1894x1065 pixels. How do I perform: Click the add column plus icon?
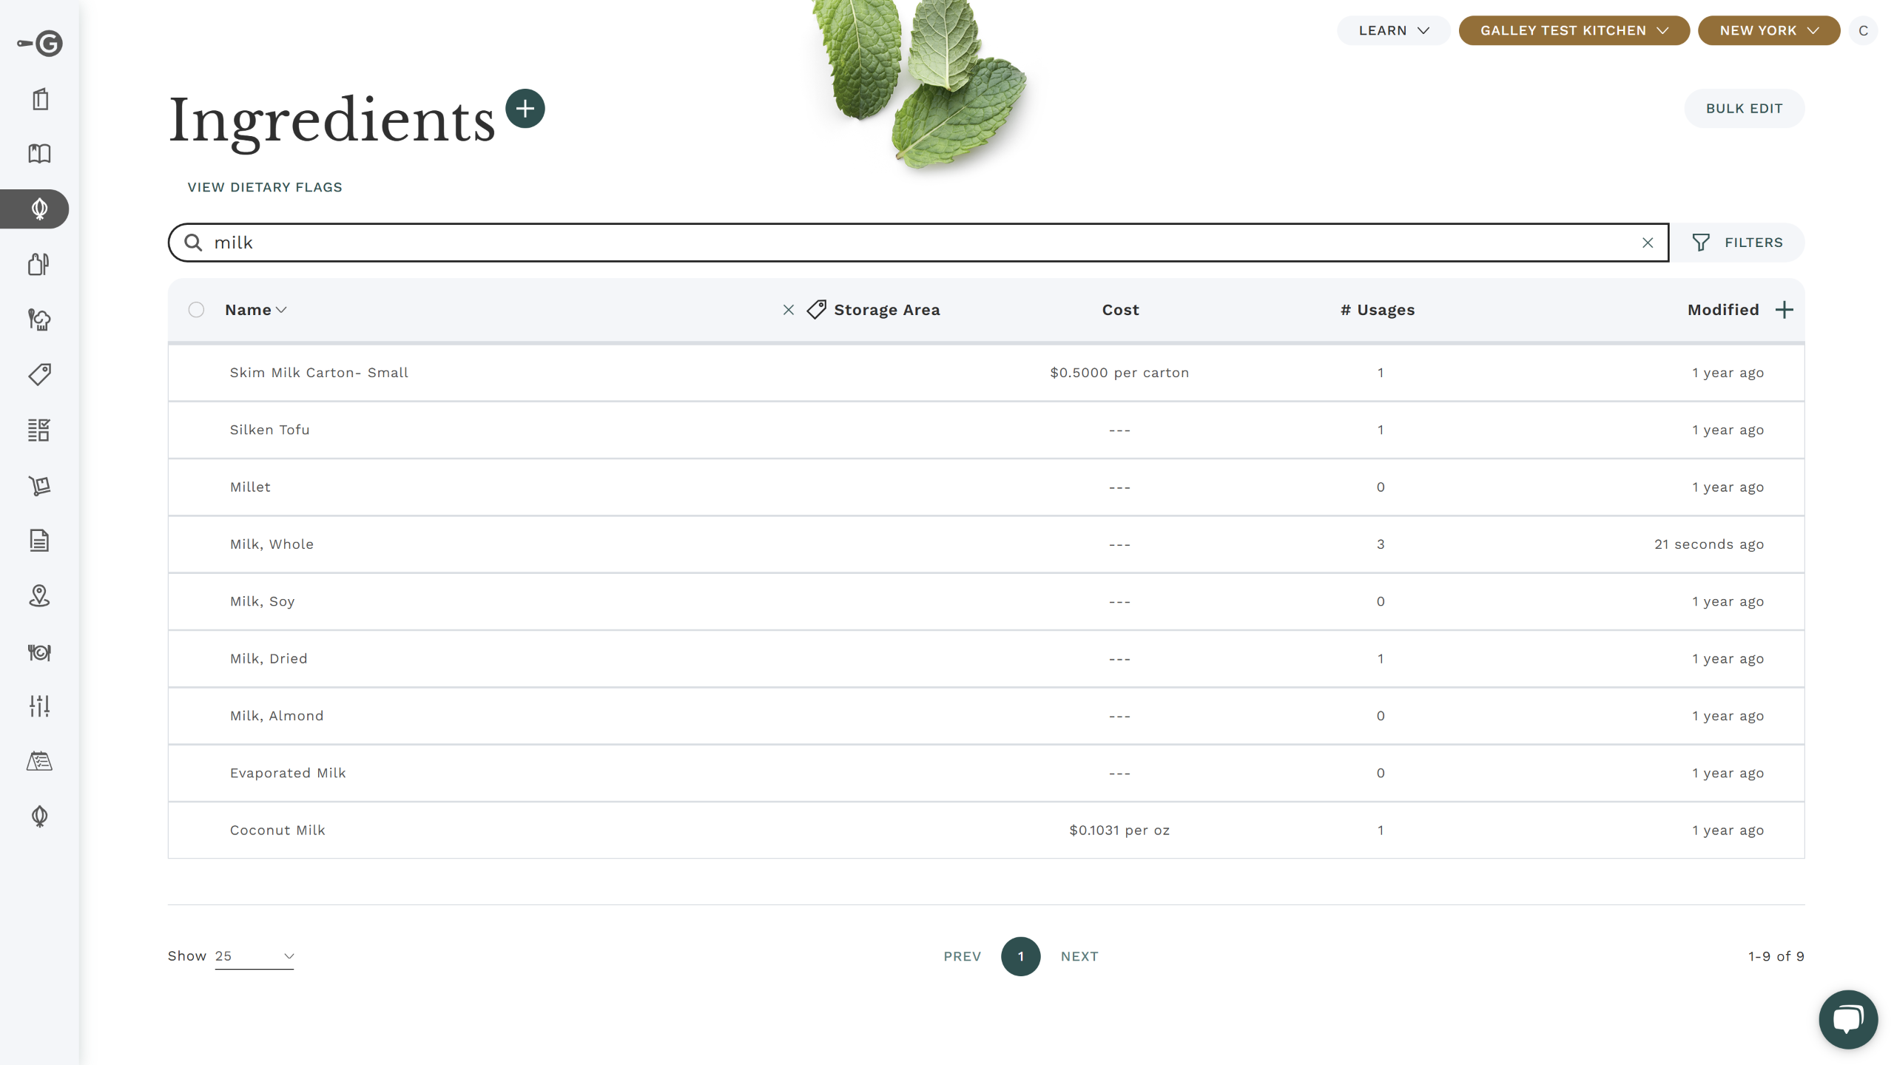(1784, 310)
